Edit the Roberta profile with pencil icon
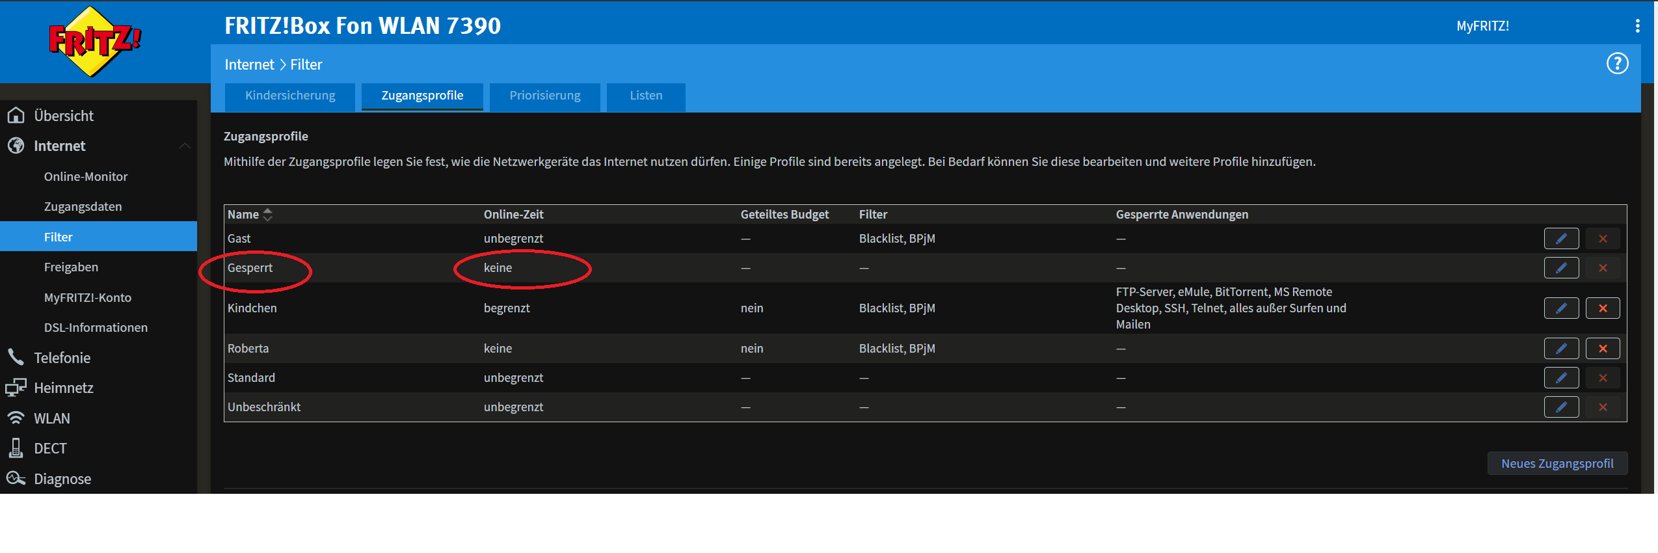 pyautogui.click(x=1561, y=349)
